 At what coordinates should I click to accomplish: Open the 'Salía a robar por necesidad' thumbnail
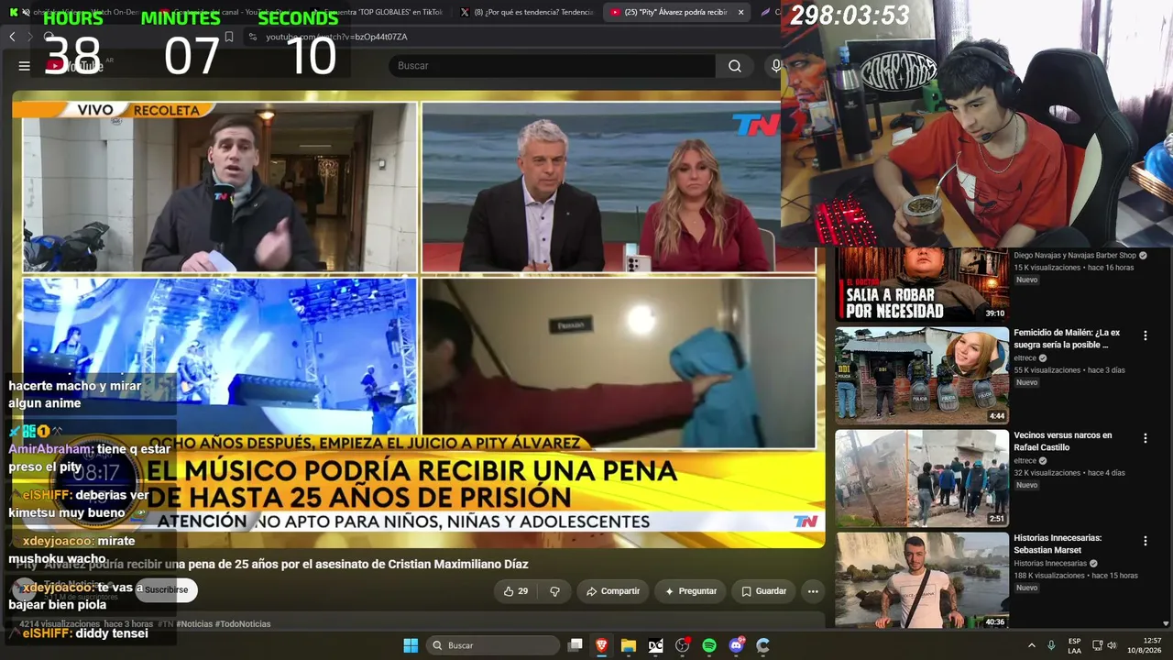tap(922, 283)
